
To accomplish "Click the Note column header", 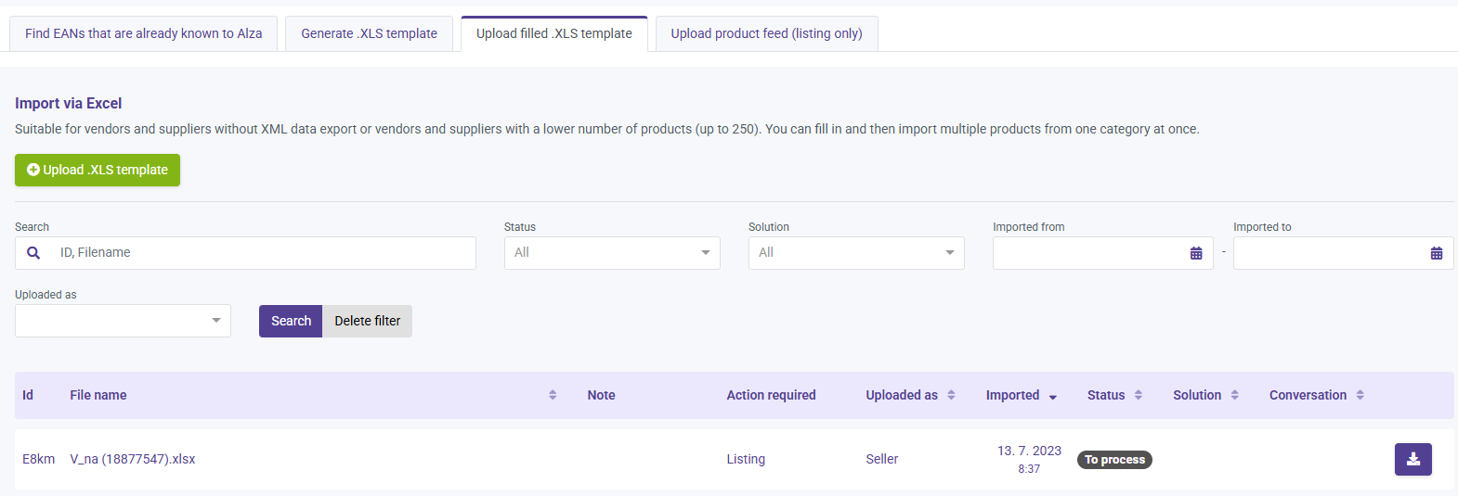I will tap(601, 395).
